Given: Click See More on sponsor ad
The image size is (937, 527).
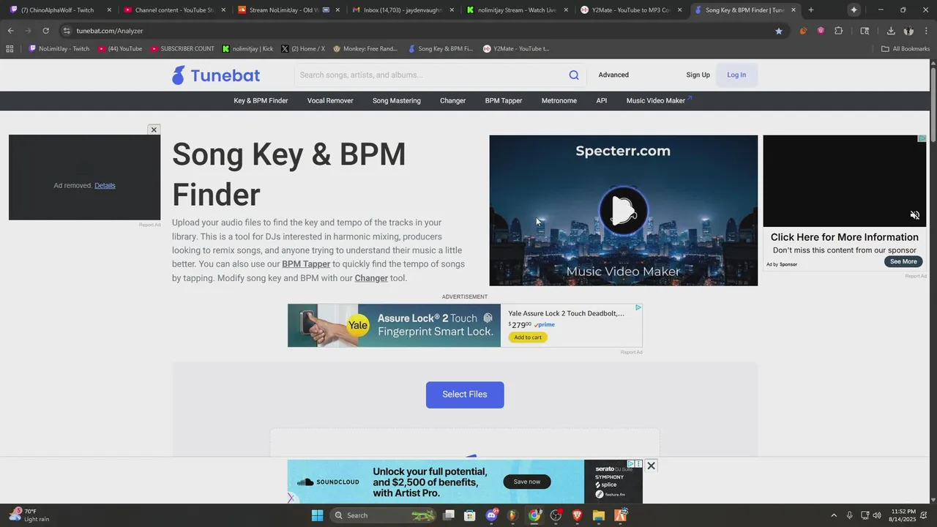Looking at the screenshot, I should (903, 261).
